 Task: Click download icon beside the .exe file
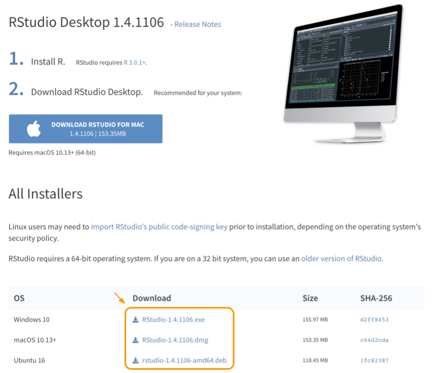coord(135,319)
